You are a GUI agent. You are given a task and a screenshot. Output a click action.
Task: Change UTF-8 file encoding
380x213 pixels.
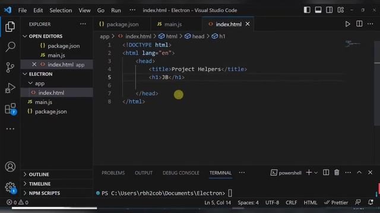click(x=272, y=202)
